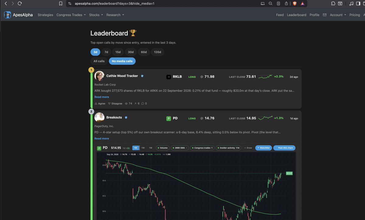Select the 3d time range
The width and height of the screenshot is (365, 220).
(95, 52)
